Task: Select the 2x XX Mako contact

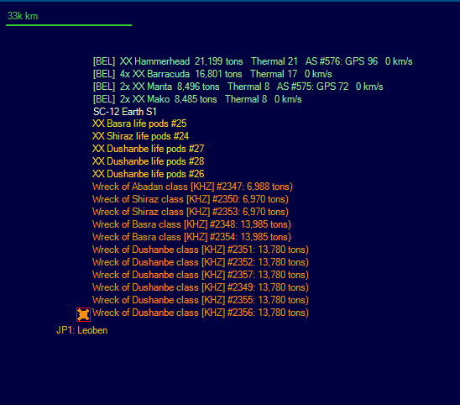Action: (197, 99)
